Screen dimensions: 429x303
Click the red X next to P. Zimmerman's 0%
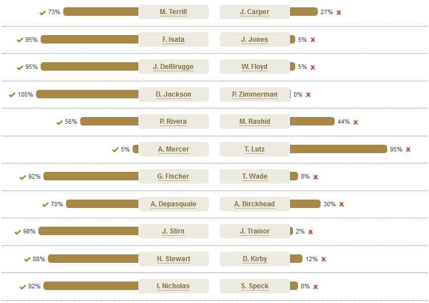pyautogui.click(x=308, y=95)
